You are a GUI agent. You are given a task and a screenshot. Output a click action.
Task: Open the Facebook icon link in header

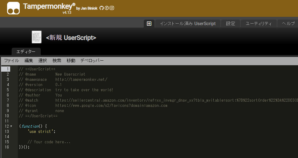pos(107,8)
